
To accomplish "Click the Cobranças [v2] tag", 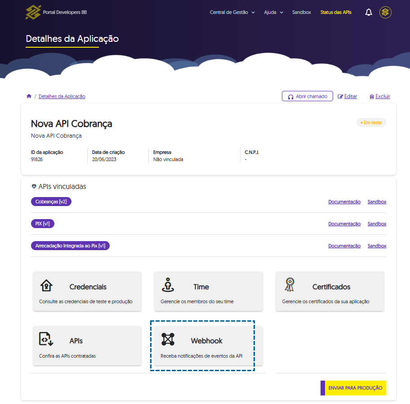I will (x=51, y=202).
